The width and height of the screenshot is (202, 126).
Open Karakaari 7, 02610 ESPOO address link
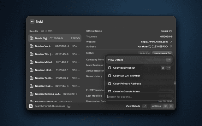coord(152,46)
